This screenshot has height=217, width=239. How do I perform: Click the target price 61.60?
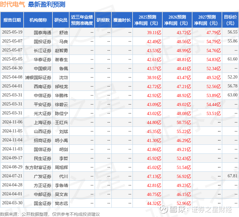232,59
